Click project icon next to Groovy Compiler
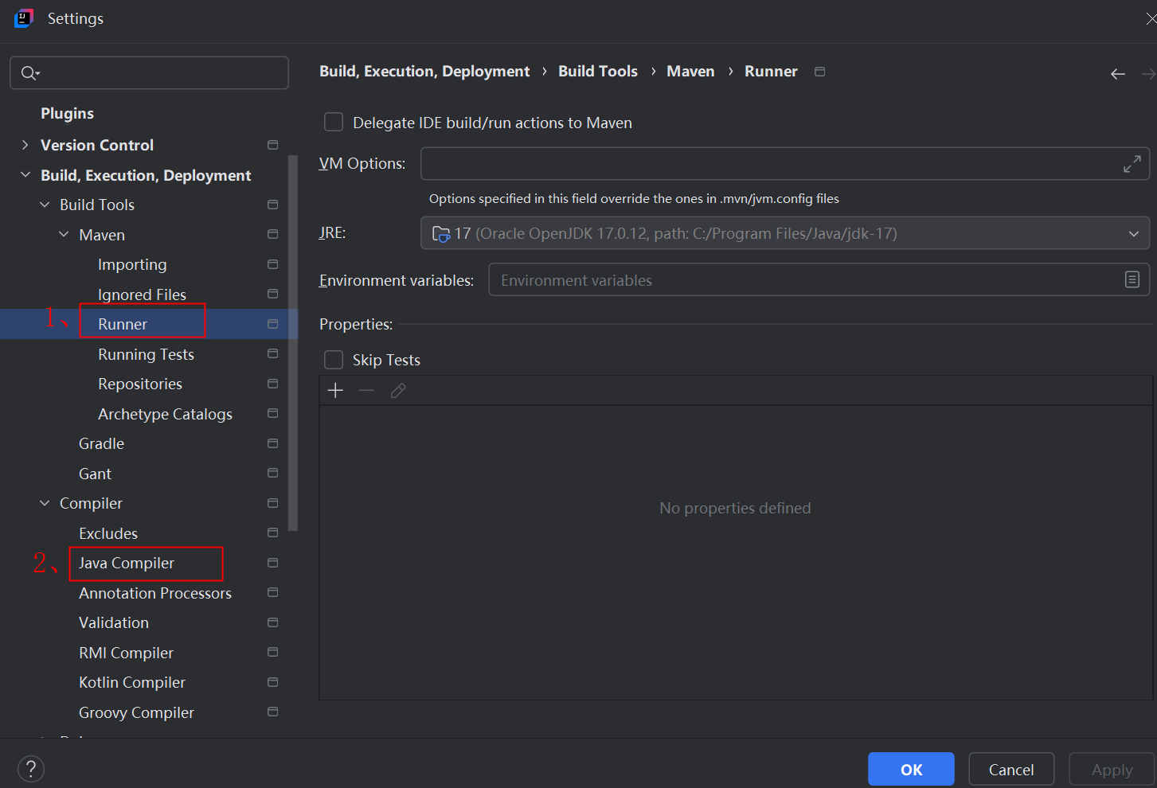This screenshot has height=788, width=1157. pos(272,712)
